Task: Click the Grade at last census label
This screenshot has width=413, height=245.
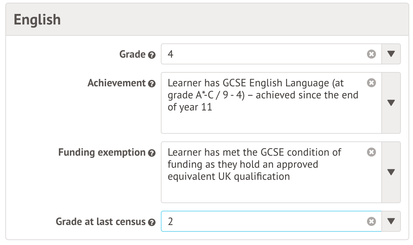Action: point(100,222)
